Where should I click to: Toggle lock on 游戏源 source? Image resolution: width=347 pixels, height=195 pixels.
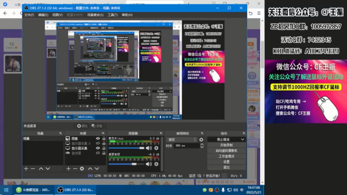click(104, 153)
